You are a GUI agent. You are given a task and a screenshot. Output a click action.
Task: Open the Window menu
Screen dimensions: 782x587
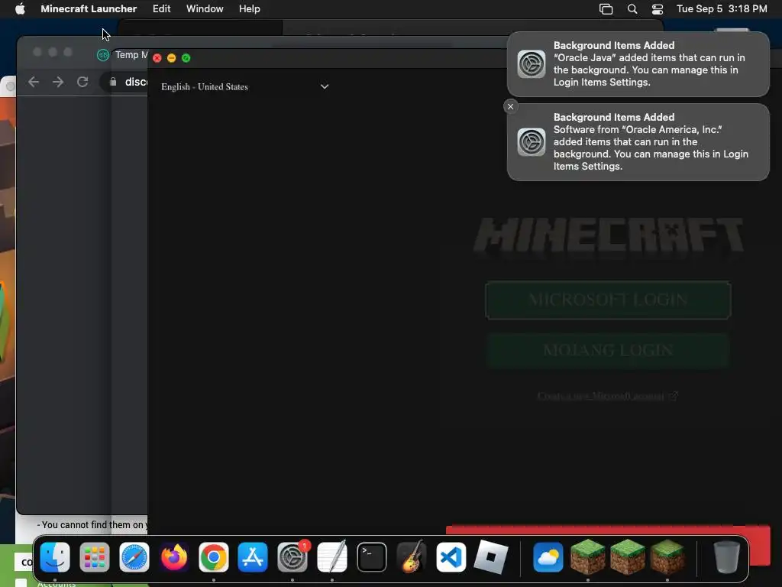pos(205,8)
